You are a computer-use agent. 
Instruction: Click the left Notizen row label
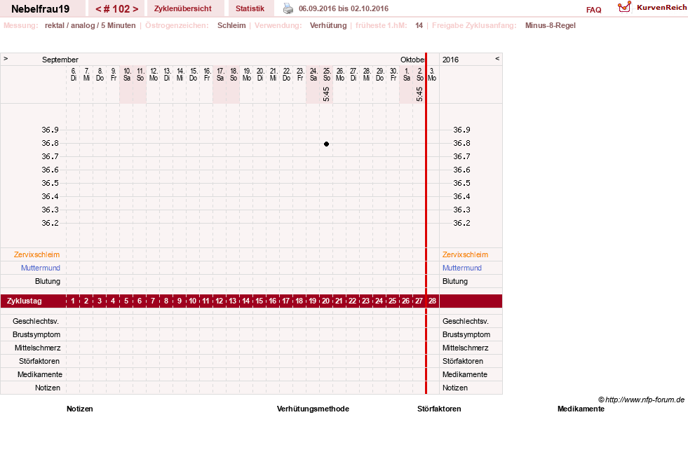coord(48,388)
